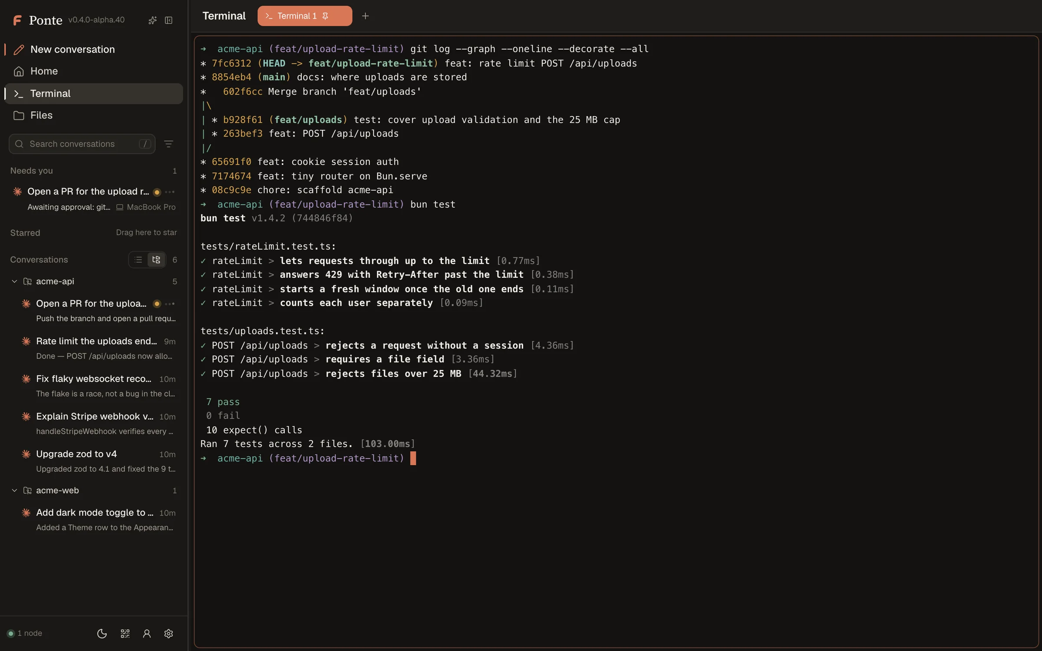Image resolution: width=1042 pixels, height=651 pixels.
Task: Start a New conversation
Action: pyautogui.click(x=94, y=49)
